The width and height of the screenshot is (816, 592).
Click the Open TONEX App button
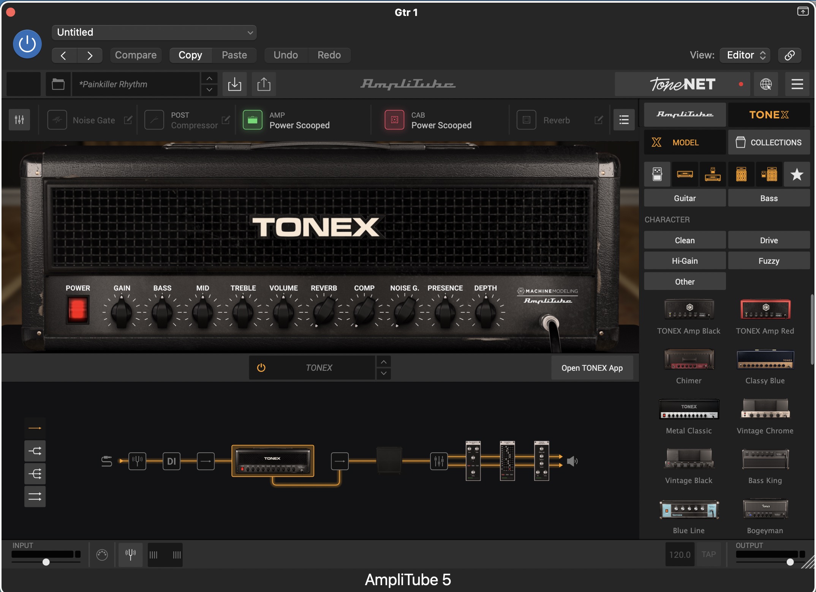pyautogui.click(x=592, y=368)
